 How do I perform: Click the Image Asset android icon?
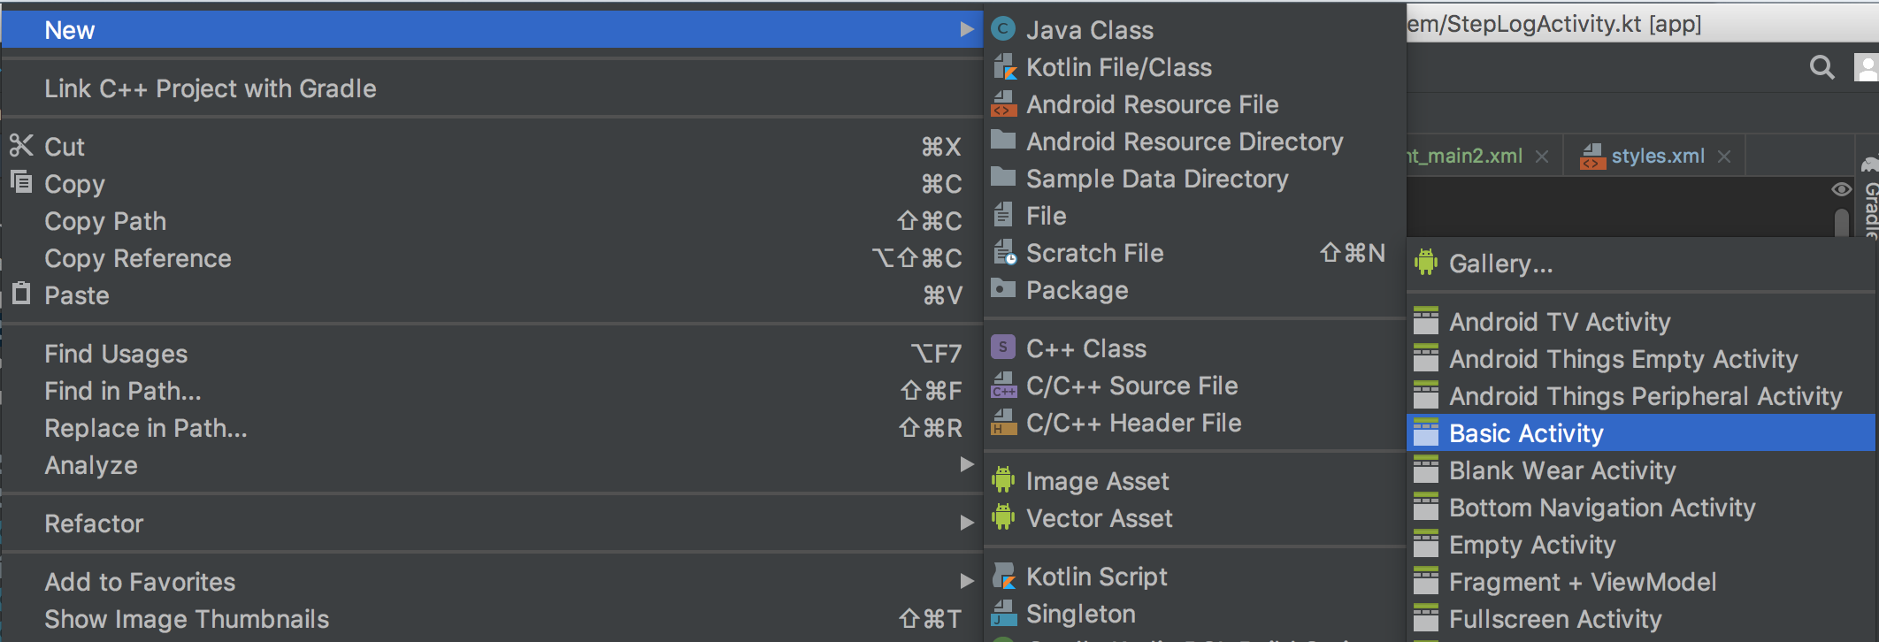coord(1003,480)
